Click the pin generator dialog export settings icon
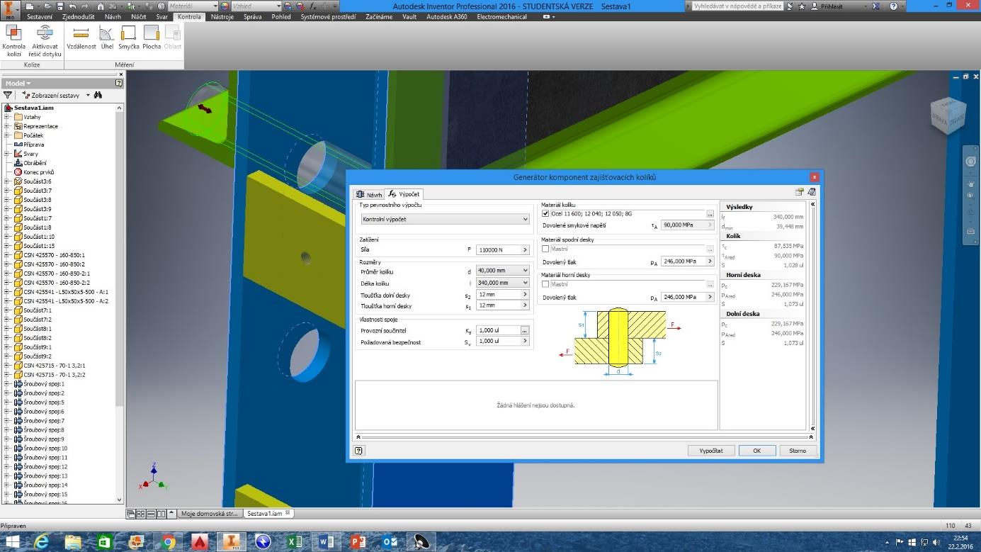The image size is (981, 552). tap(800, 192)
